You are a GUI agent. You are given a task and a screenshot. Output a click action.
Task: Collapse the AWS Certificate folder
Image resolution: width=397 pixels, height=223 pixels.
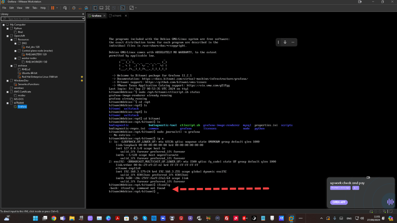pos(8,92)
